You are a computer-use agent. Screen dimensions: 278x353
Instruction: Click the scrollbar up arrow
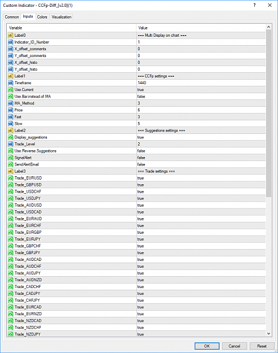coord(268,27)
